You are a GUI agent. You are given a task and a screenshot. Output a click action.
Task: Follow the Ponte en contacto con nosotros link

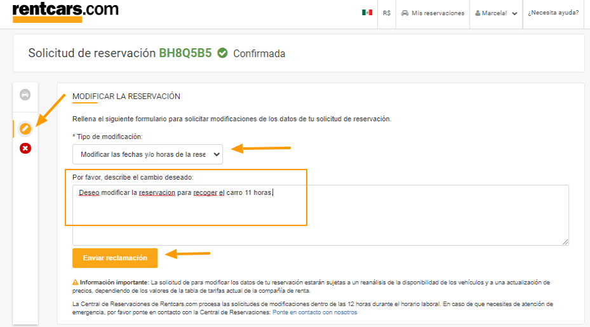coord(314,312)
